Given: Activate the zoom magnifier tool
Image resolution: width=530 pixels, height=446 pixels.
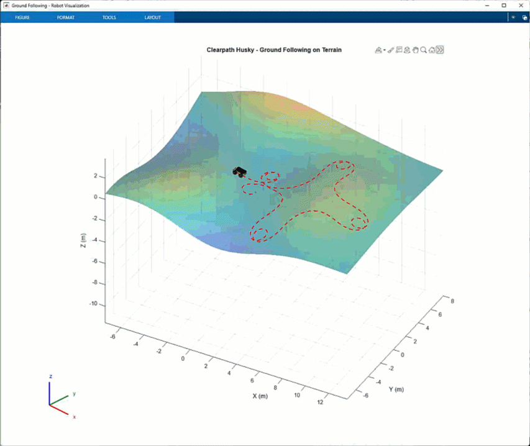Looking at the screenshot, I should [x=424, y=50].
